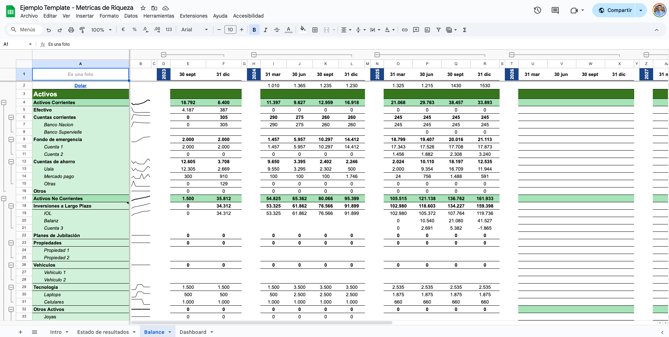
Task: Switch to the Dashboard sheet tab
Action: [193, 332]
